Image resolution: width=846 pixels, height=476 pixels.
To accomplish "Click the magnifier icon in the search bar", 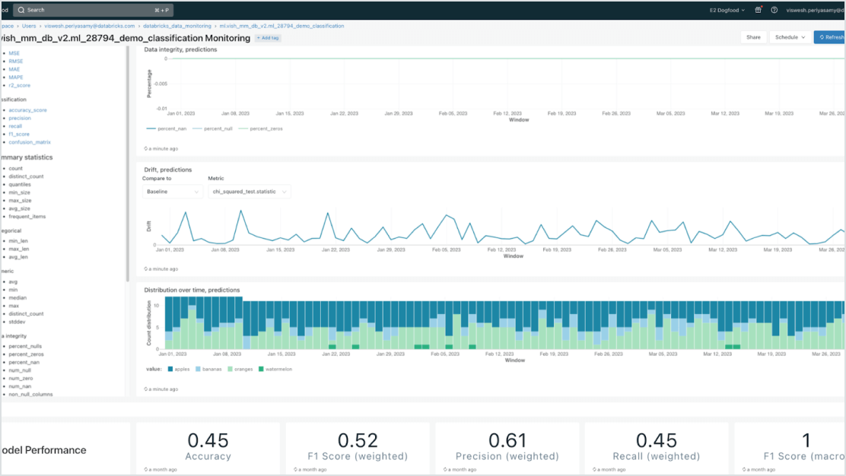I will click(x=21, y=10).
